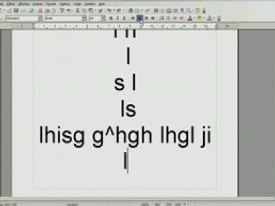Expand the Paste options arrow

[95, 11]
